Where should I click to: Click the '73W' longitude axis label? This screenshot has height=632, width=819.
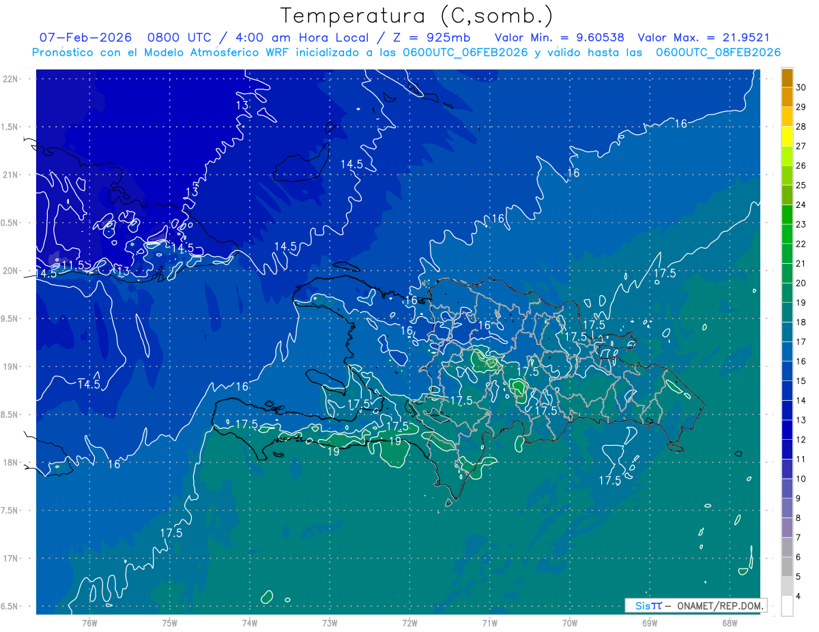(x=330, y=622)
